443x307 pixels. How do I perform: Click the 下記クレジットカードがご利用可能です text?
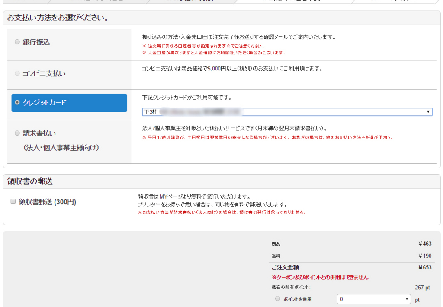(187, 98)
